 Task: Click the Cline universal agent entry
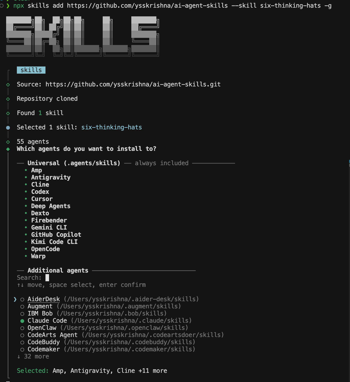pos(40,185)
